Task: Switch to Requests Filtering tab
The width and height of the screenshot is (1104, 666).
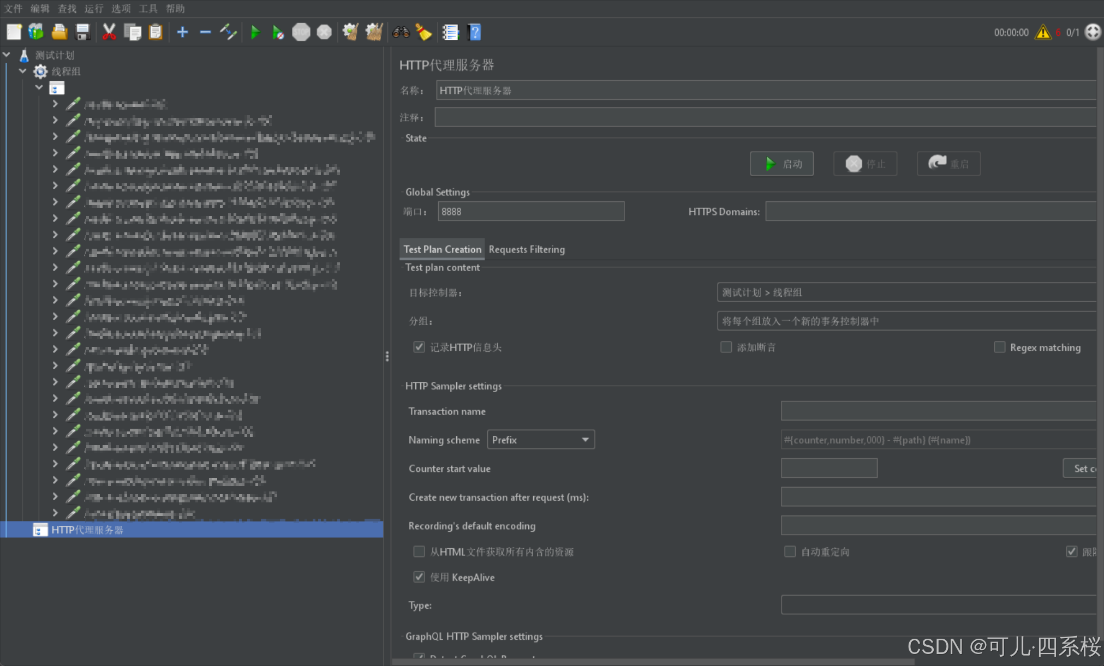Action: pyautogui.click(x=527, y=249)
